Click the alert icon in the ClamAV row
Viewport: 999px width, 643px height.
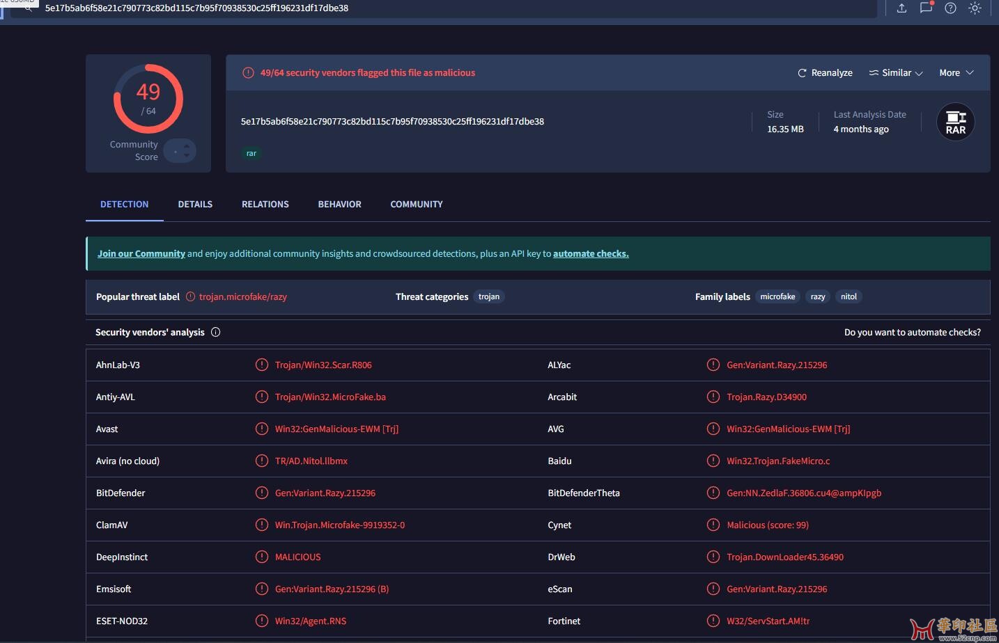pyautogui.click(x=262, y=525)
